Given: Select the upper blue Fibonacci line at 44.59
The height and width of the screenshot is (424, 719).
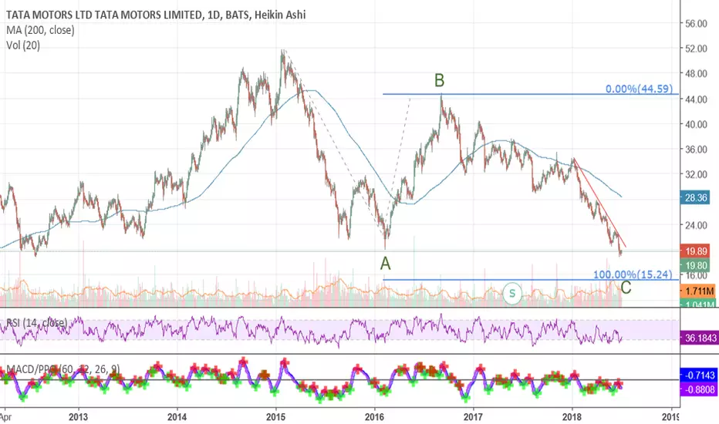Looking at the screenshot, I should point(531,94).
